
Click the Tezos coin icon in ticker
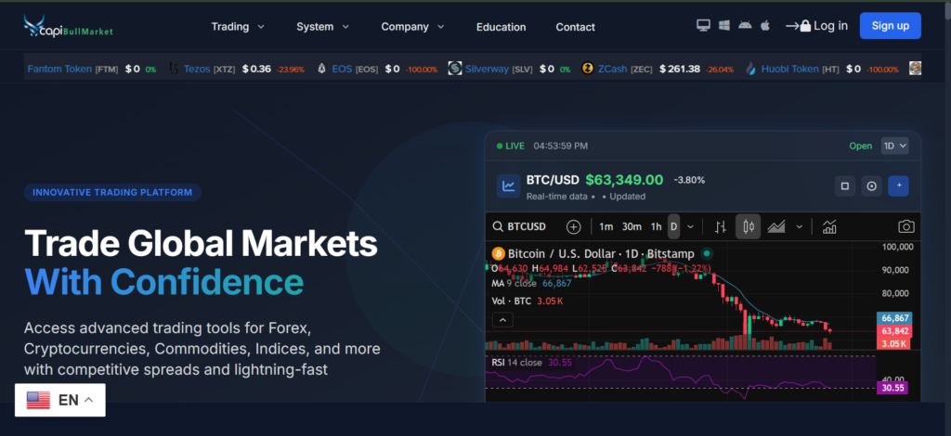point(174,69)
